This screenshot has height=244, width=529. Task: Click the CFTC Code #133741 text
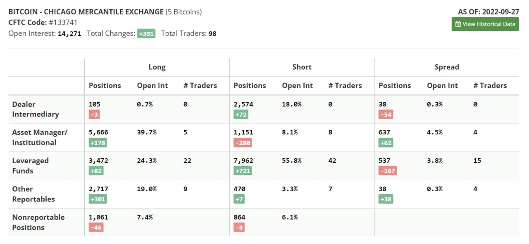click(43, 22)
